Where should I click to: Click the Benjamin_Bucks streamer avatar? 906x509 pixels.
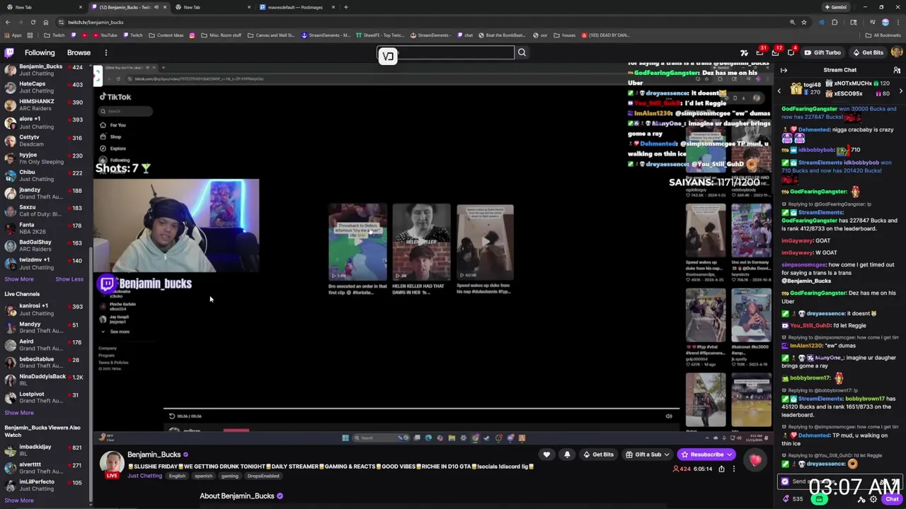tap(112, 463)
